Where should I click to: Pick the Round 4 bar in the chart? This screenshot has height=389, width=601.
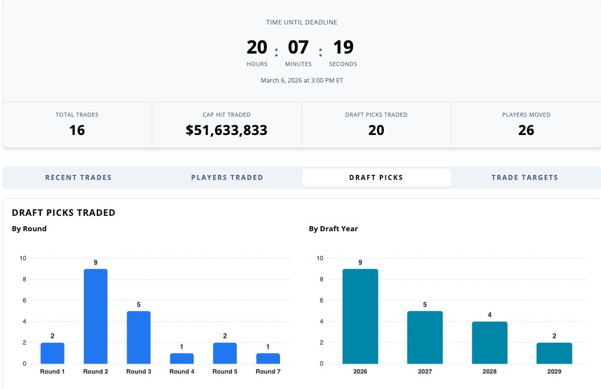tap(182, 358)
